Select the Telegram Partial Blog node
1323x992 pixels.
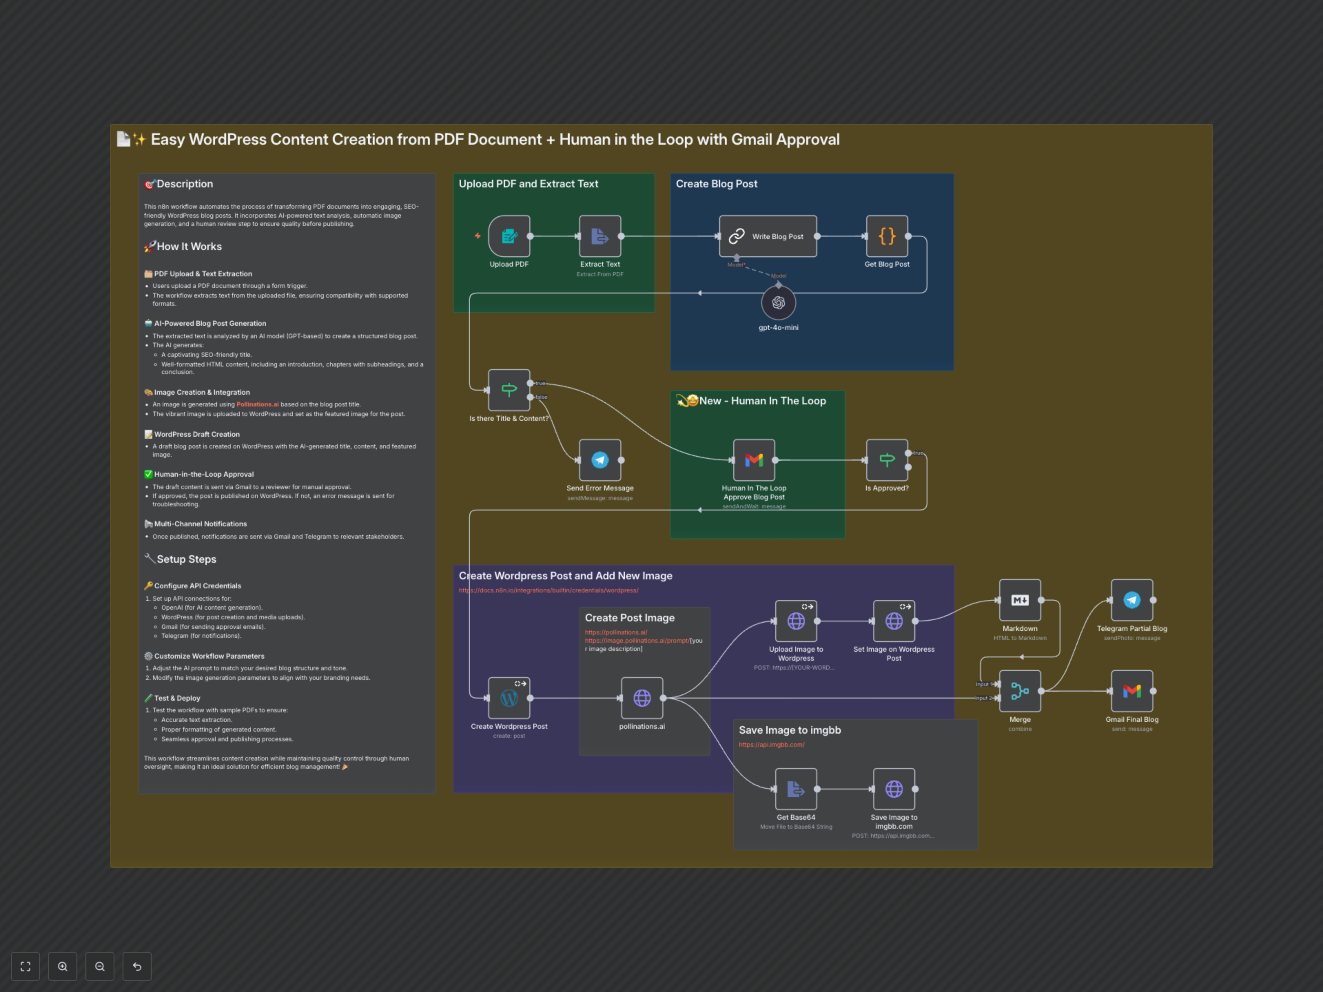[x=1131, y=600]
